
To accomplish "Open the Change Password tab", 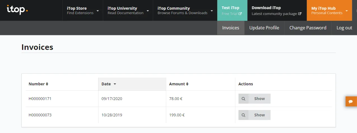I will 308,28.
